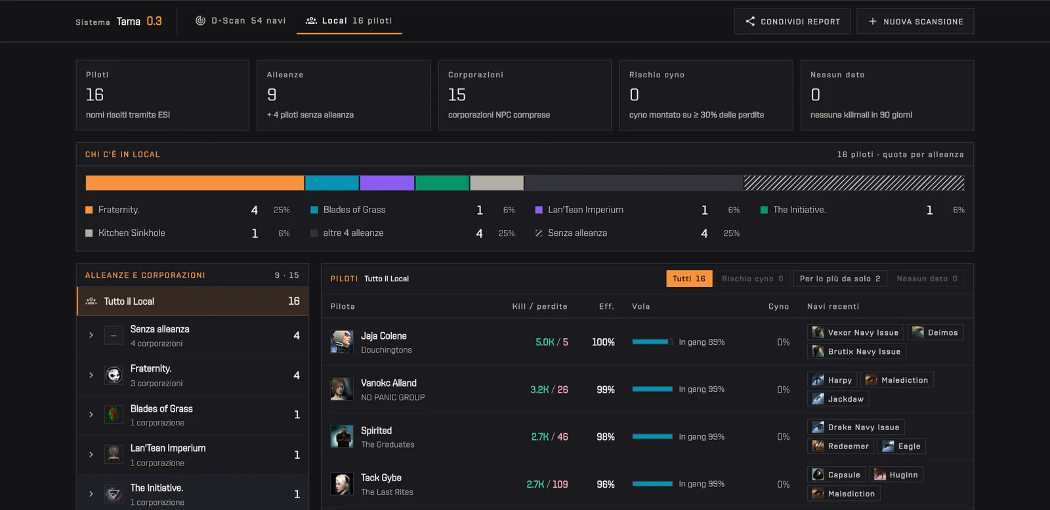Screen dimensions: 1050x510
Task: Expand the Fraternity. alliance row
Action: point(91,375)
